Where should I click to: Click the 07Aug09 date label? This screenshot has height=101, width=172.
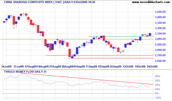pyautogui.click(x=31, y=66)
